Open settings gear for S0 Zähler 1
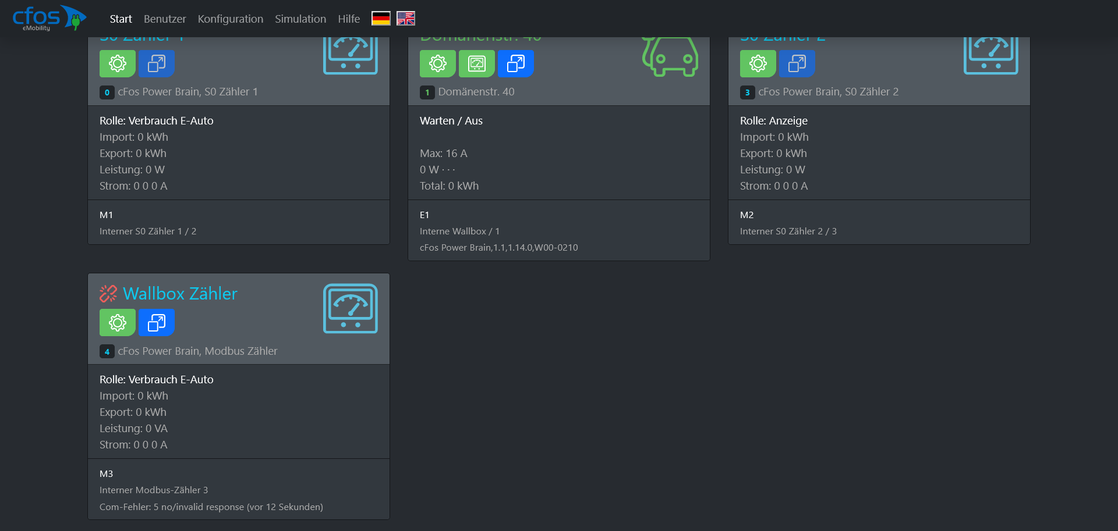The image size is (1118, 531). pos(118,63)
